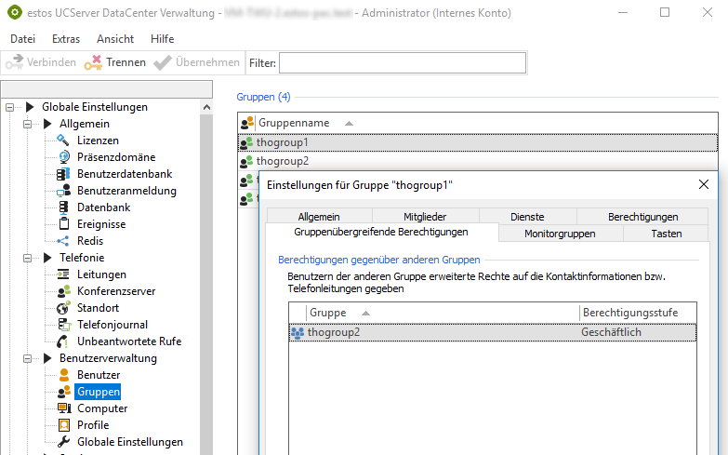Click the Konferenzserver icon

coord(63,291)
